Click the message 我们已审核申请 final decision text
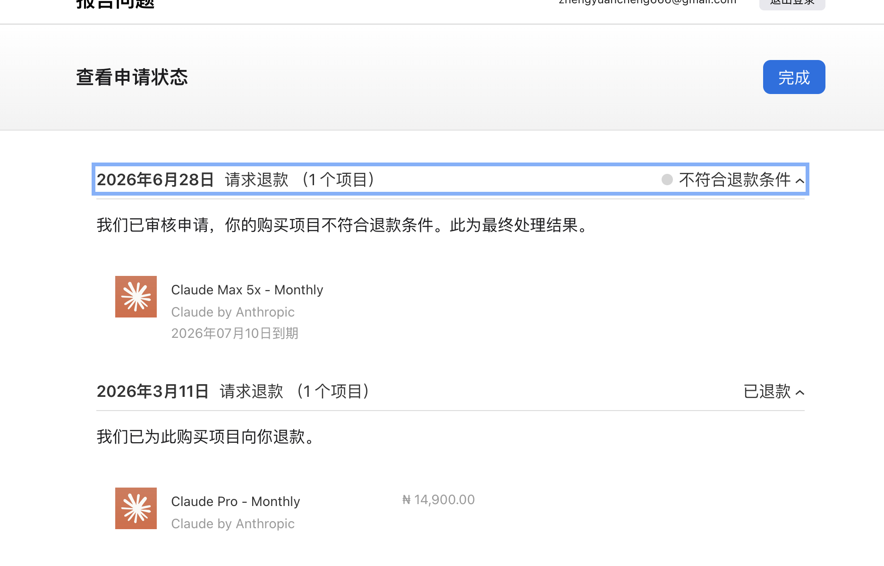This screenshot has width=884, height=566. point(342,225)
